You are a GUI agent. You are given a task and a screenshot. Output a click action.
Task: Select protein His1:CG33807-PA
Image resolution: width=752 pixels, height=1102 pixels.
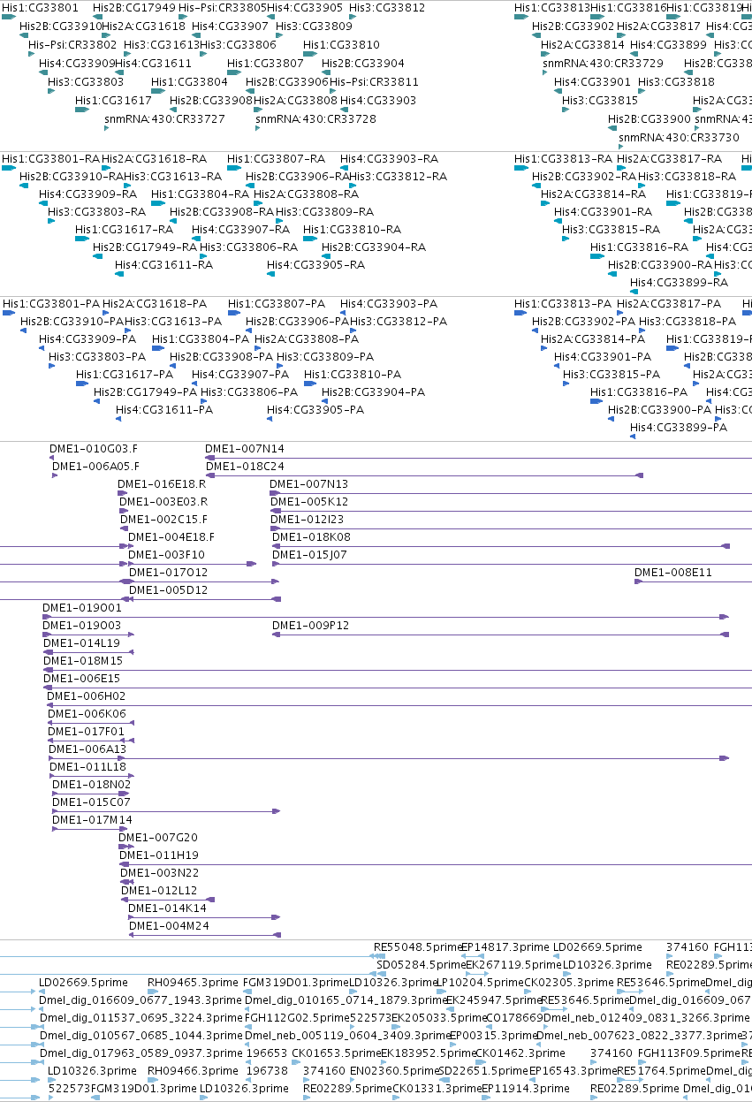(277, 304)
